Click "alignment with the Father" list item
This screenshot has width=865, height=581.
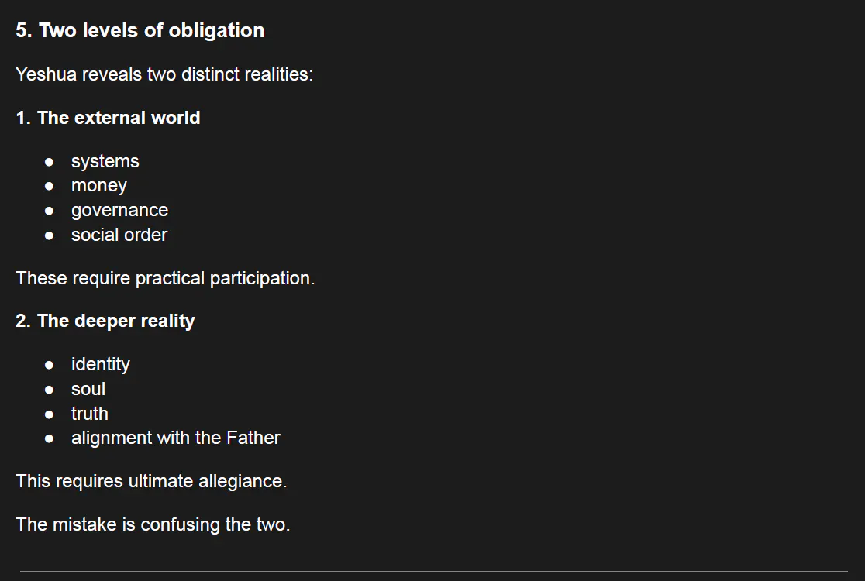[175, 438]
